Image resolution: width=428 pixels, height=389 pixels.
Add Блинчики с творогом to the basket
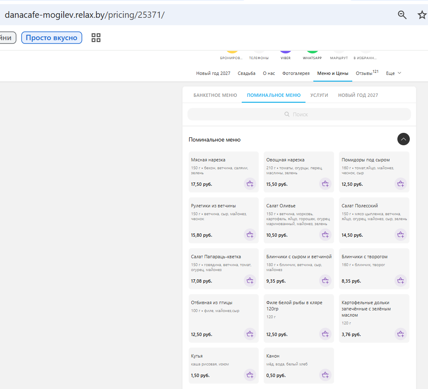click(x=401, y=280)
